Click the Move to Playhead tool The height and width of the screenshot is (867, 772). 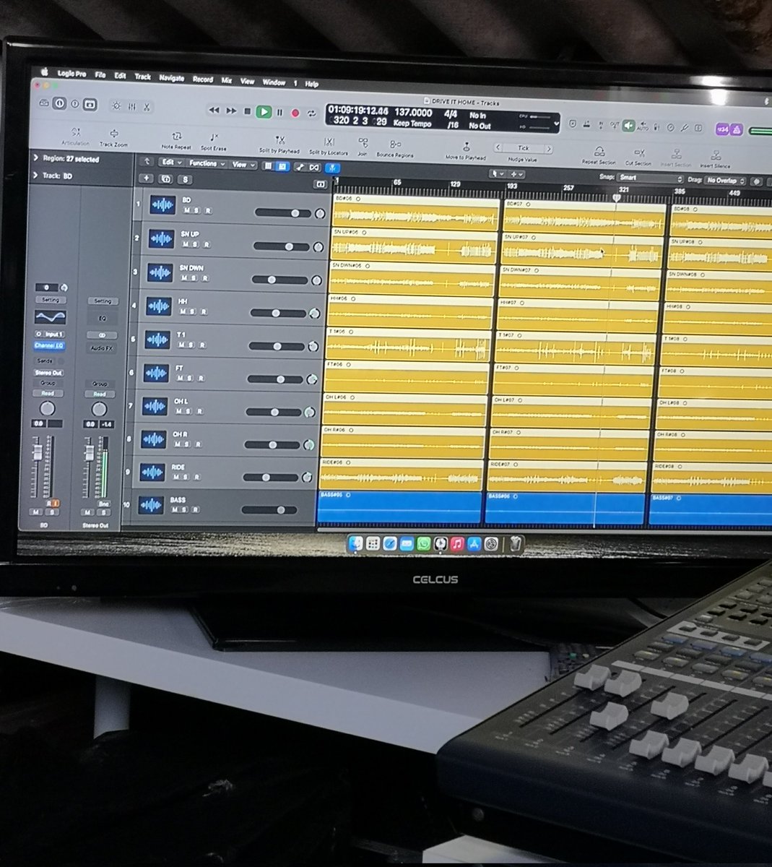466,150
